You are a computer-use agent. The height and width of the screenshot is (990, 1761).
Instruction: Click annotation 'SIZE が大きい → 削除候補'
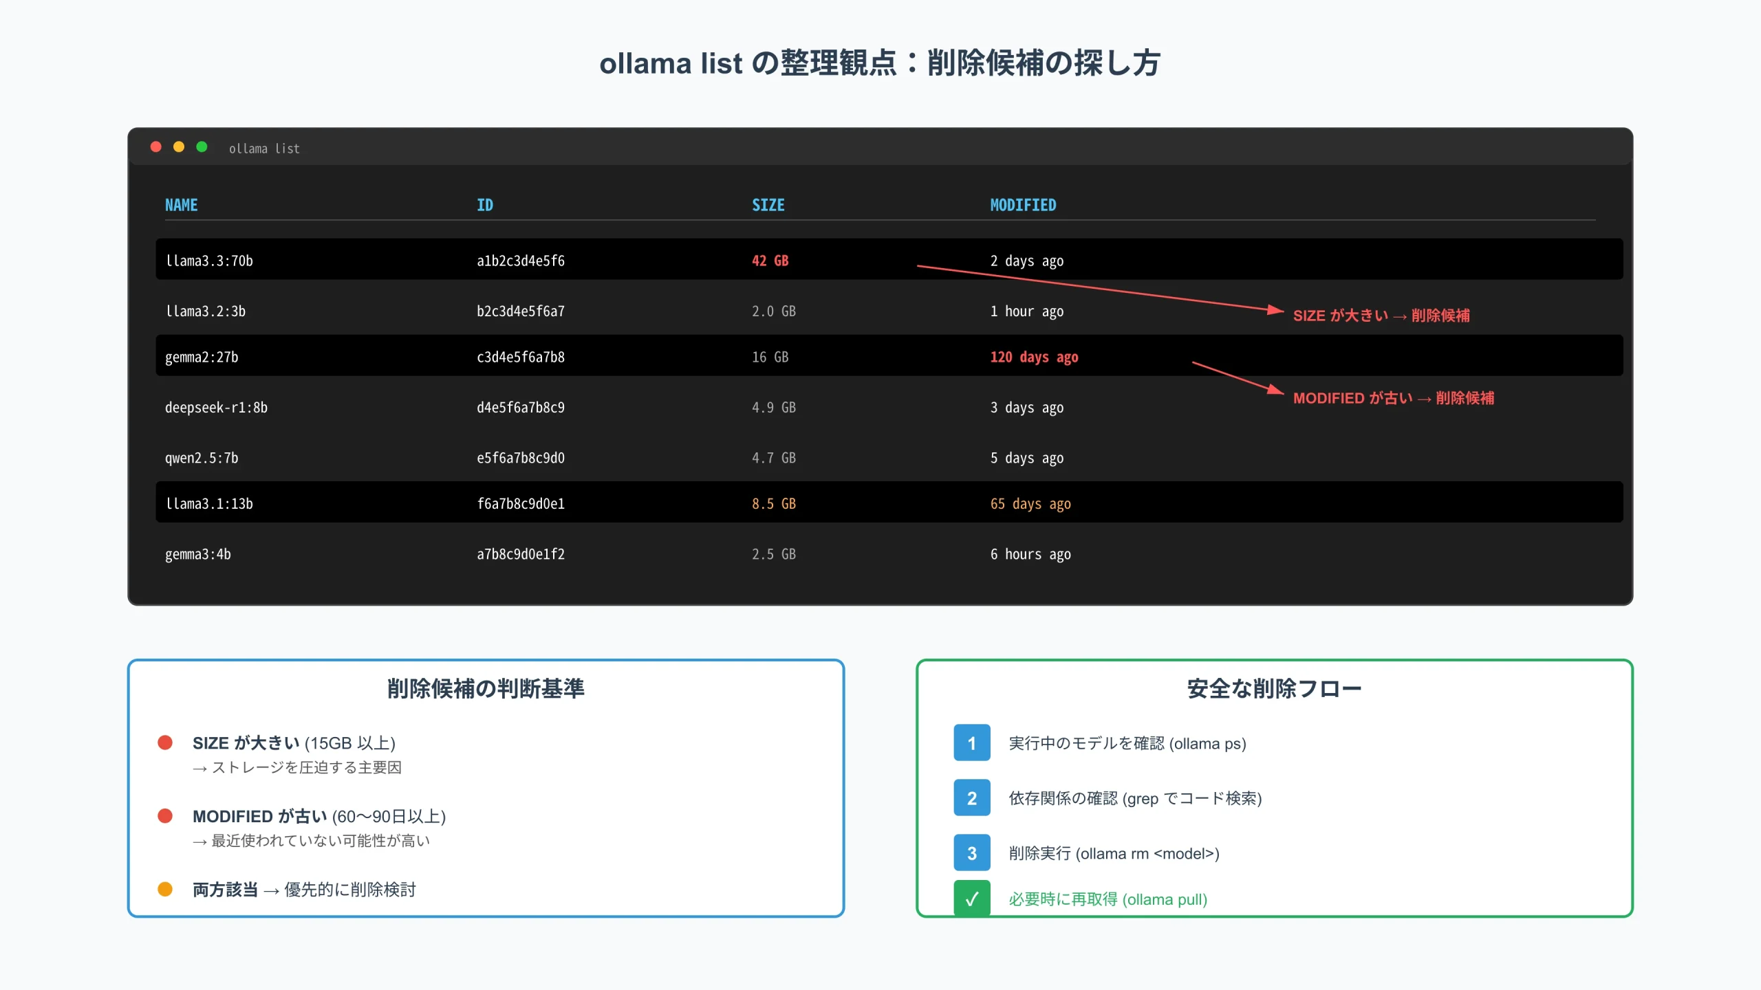coord(1381,316)
